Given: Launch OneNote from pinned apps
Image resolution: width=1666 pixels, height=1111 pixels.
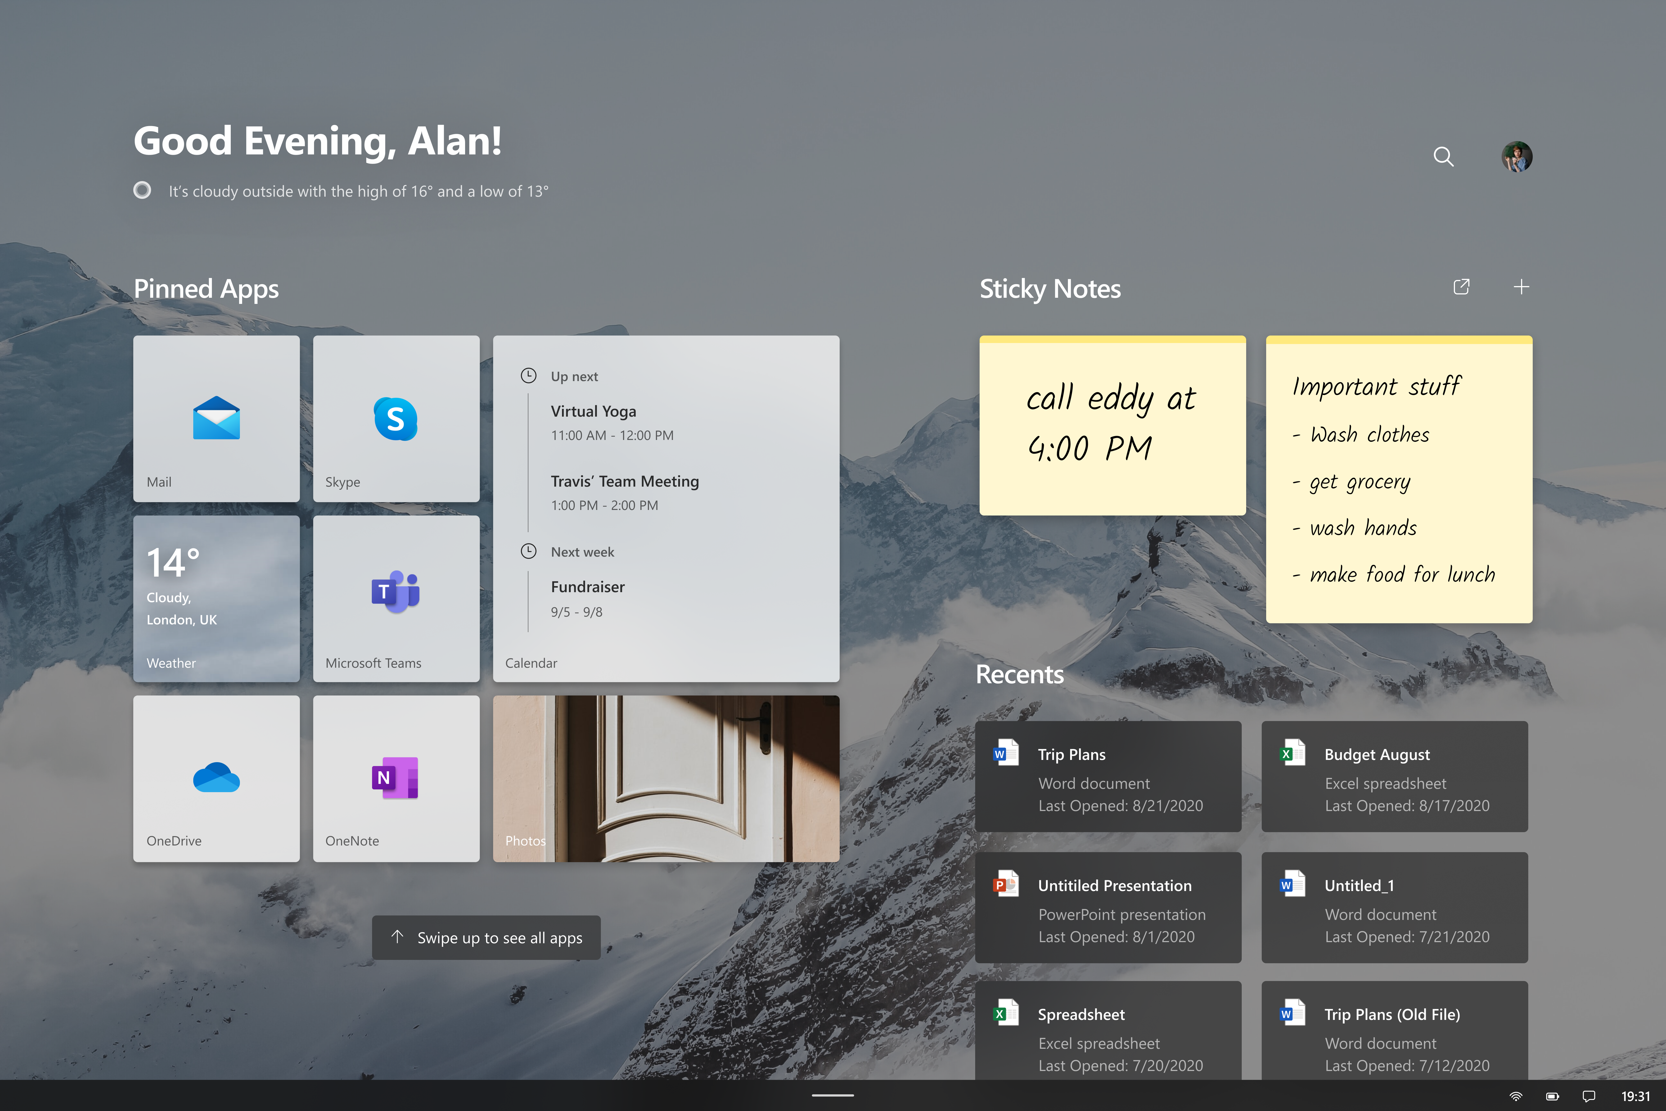Looking at the screenshot, I should tap(396, 779).
